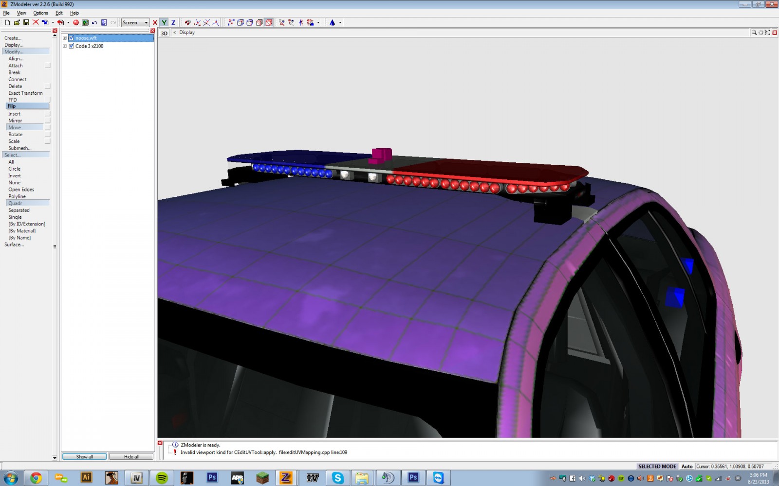Open the Edit menu
This screenshot has width=779, height=486.
click(59, 13)
